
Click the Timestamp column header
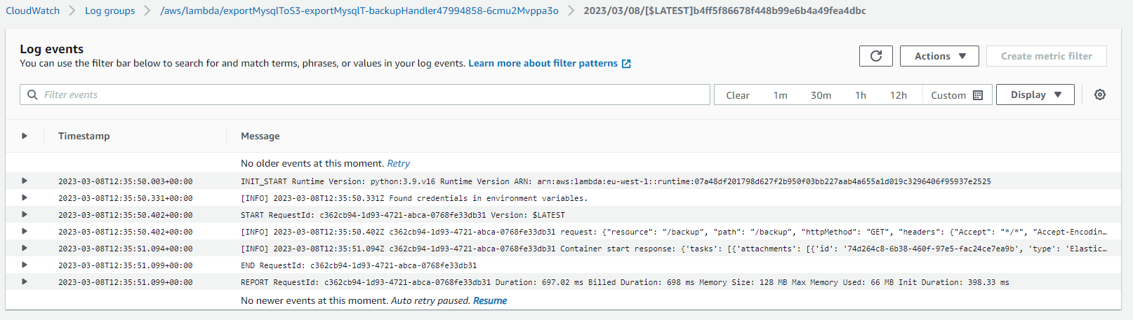84,136
